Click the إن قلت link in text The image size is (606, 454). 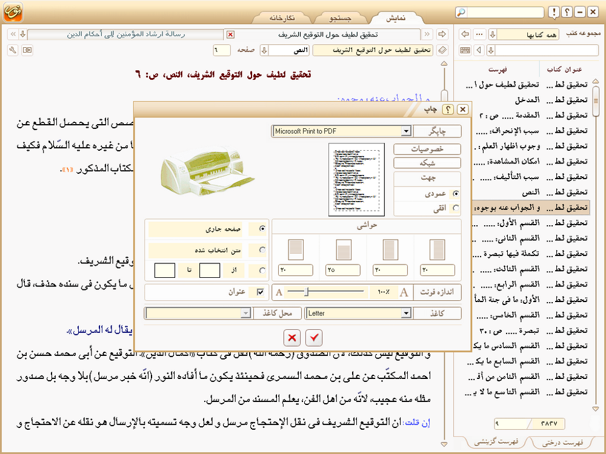point(417,423)
